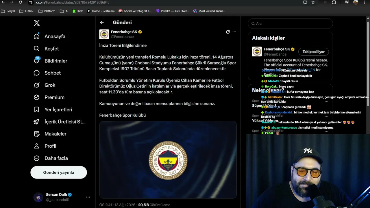
Task: Open Fenerbahçe SK avatar on the post
Action: [104, 34]
